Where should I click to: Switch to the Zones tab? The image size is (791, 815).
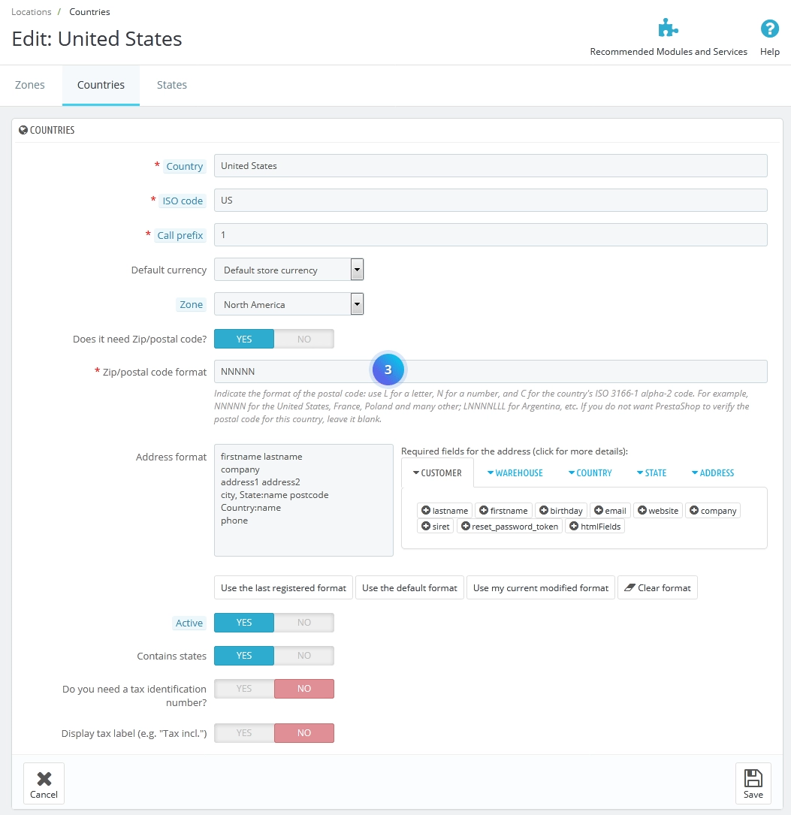(29, 84)
